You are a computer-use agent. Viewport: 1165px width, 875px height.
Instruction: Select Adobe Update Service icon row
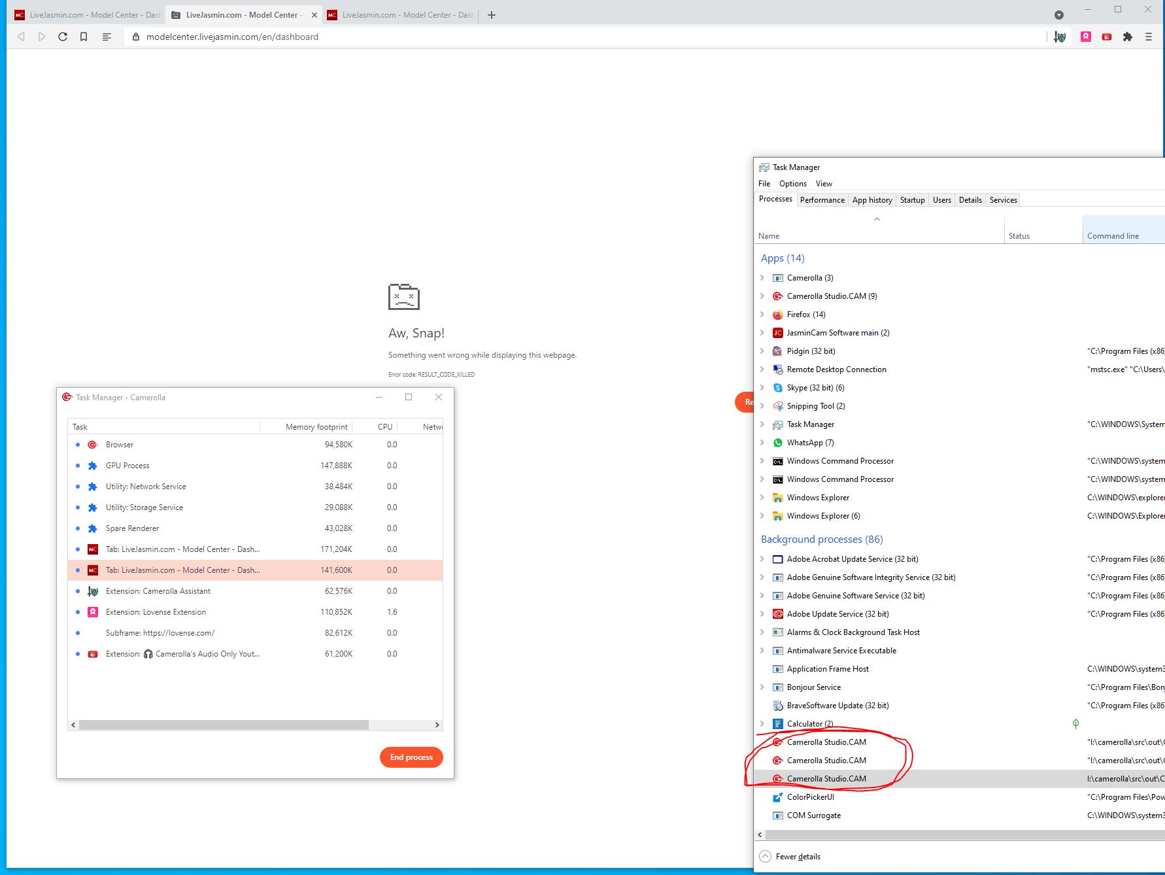(777, 614)
